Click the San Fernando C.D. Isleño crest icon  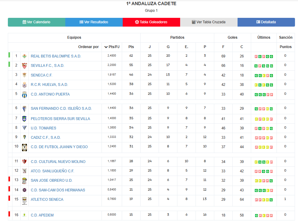pos(24,109)
